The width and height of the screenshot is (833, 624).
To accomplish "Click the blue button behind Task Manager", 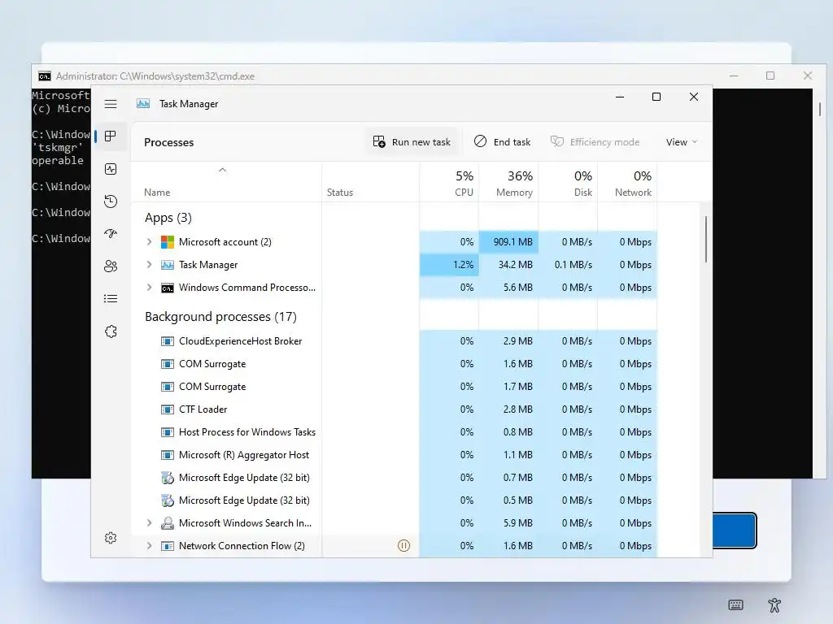I will tap(735, 530).
